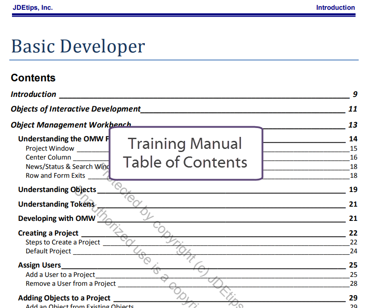Click JDEtips, Inc. header text

[x=33, y=8]
